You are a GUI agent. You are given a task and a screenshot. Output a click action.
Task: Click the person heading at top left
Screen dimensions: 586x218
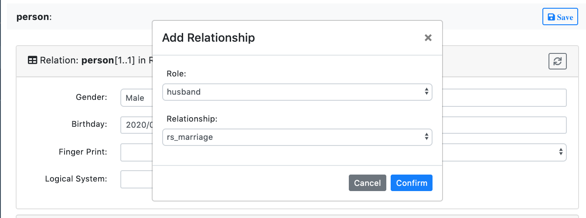pyautogui.click(x=34, y=17)
